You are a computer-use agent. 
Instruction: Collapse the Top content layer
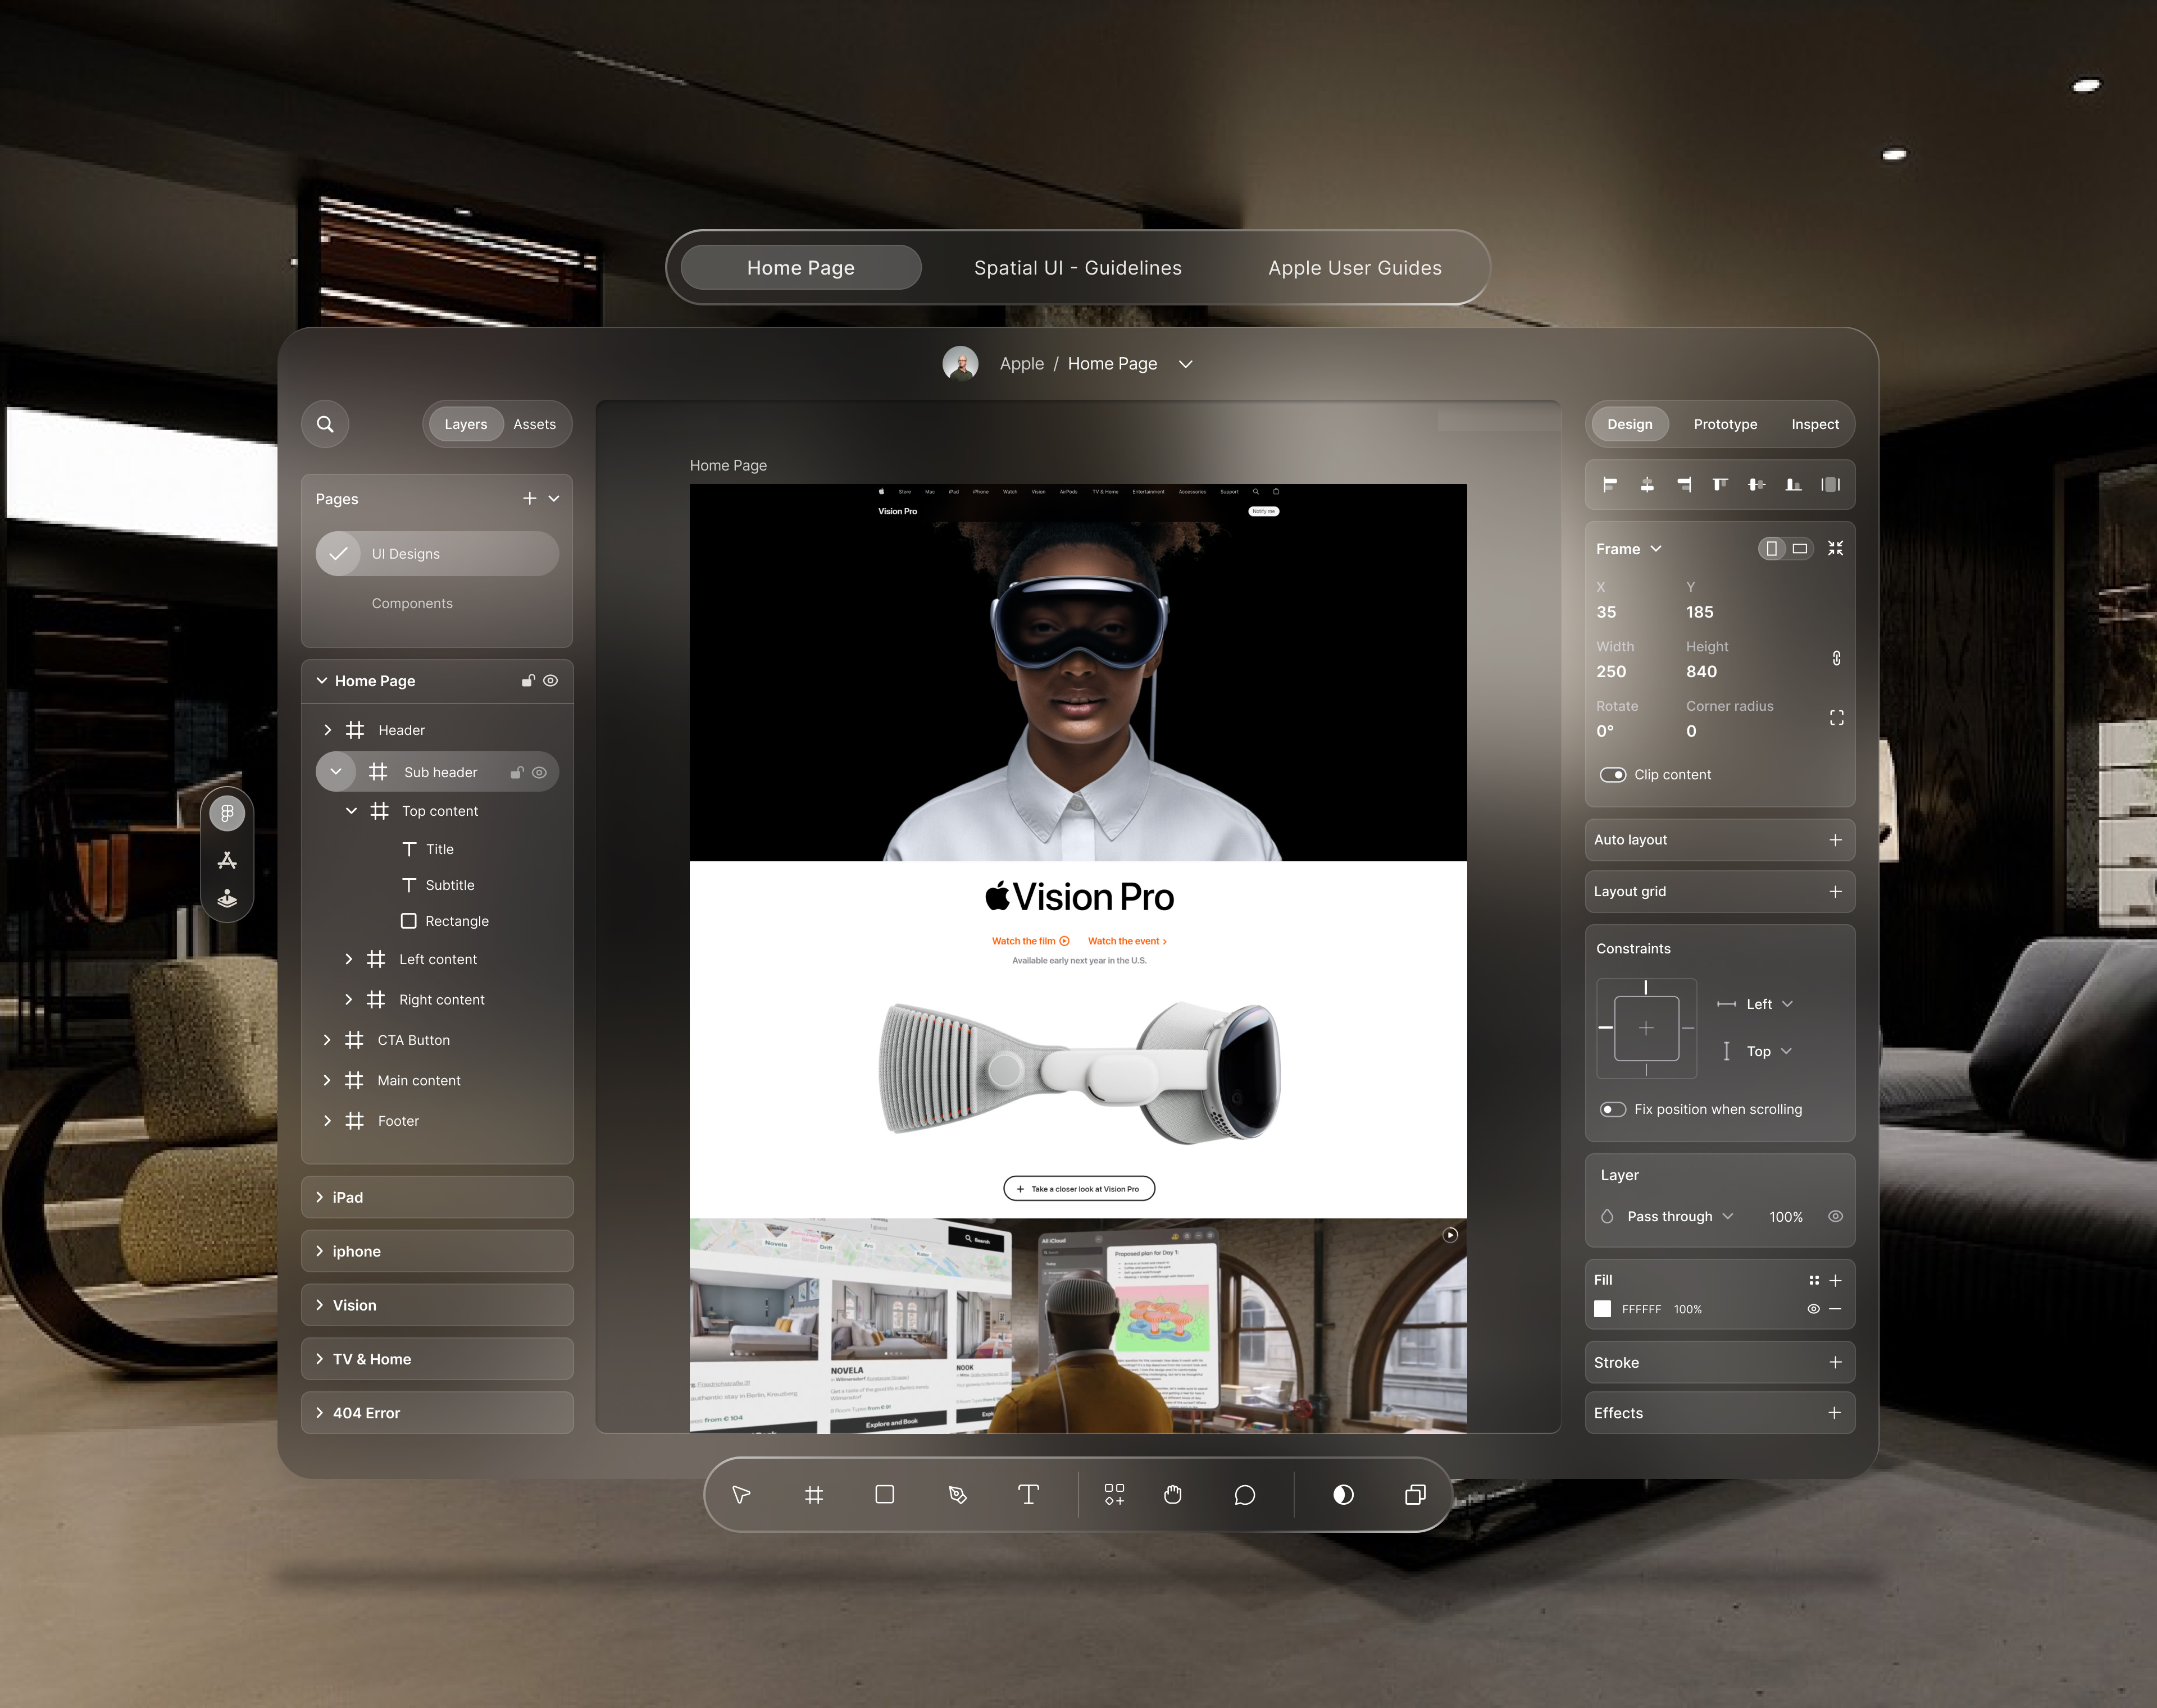point(351,811)
